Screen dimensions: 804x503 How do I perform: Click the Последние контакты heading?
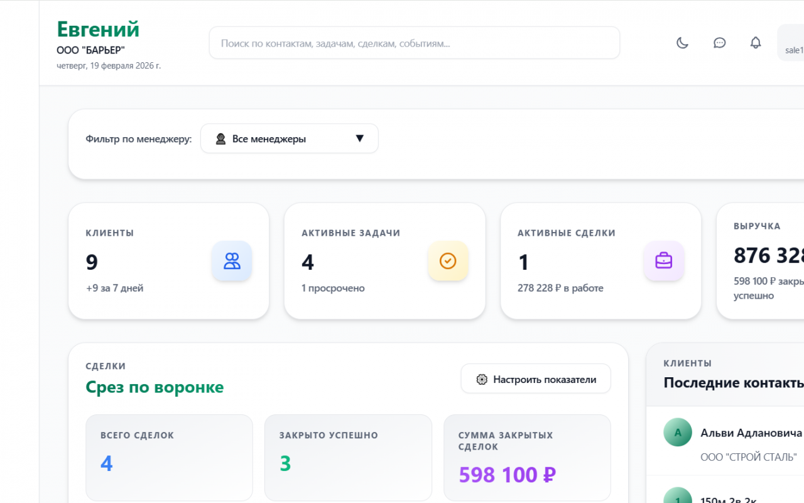pyautogui.click(x=734, y=383)
